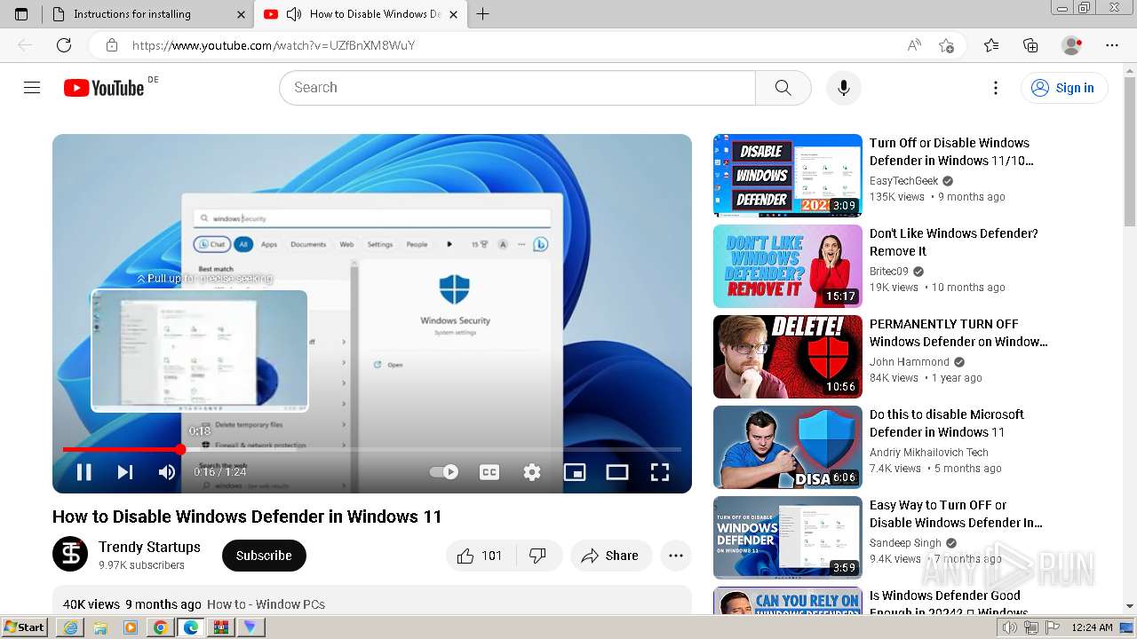Focus the YouTube search field
The image size is (1137, 639).
(x=517, y=87)
